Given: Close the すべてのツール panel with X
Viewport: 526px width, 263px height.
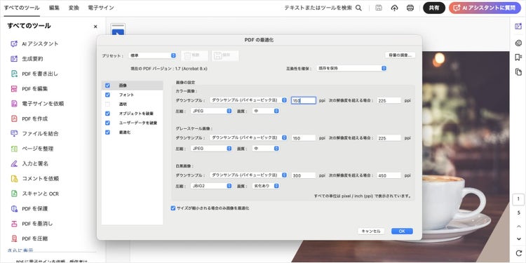Looking at the screenshot, I should click(95, 27).
